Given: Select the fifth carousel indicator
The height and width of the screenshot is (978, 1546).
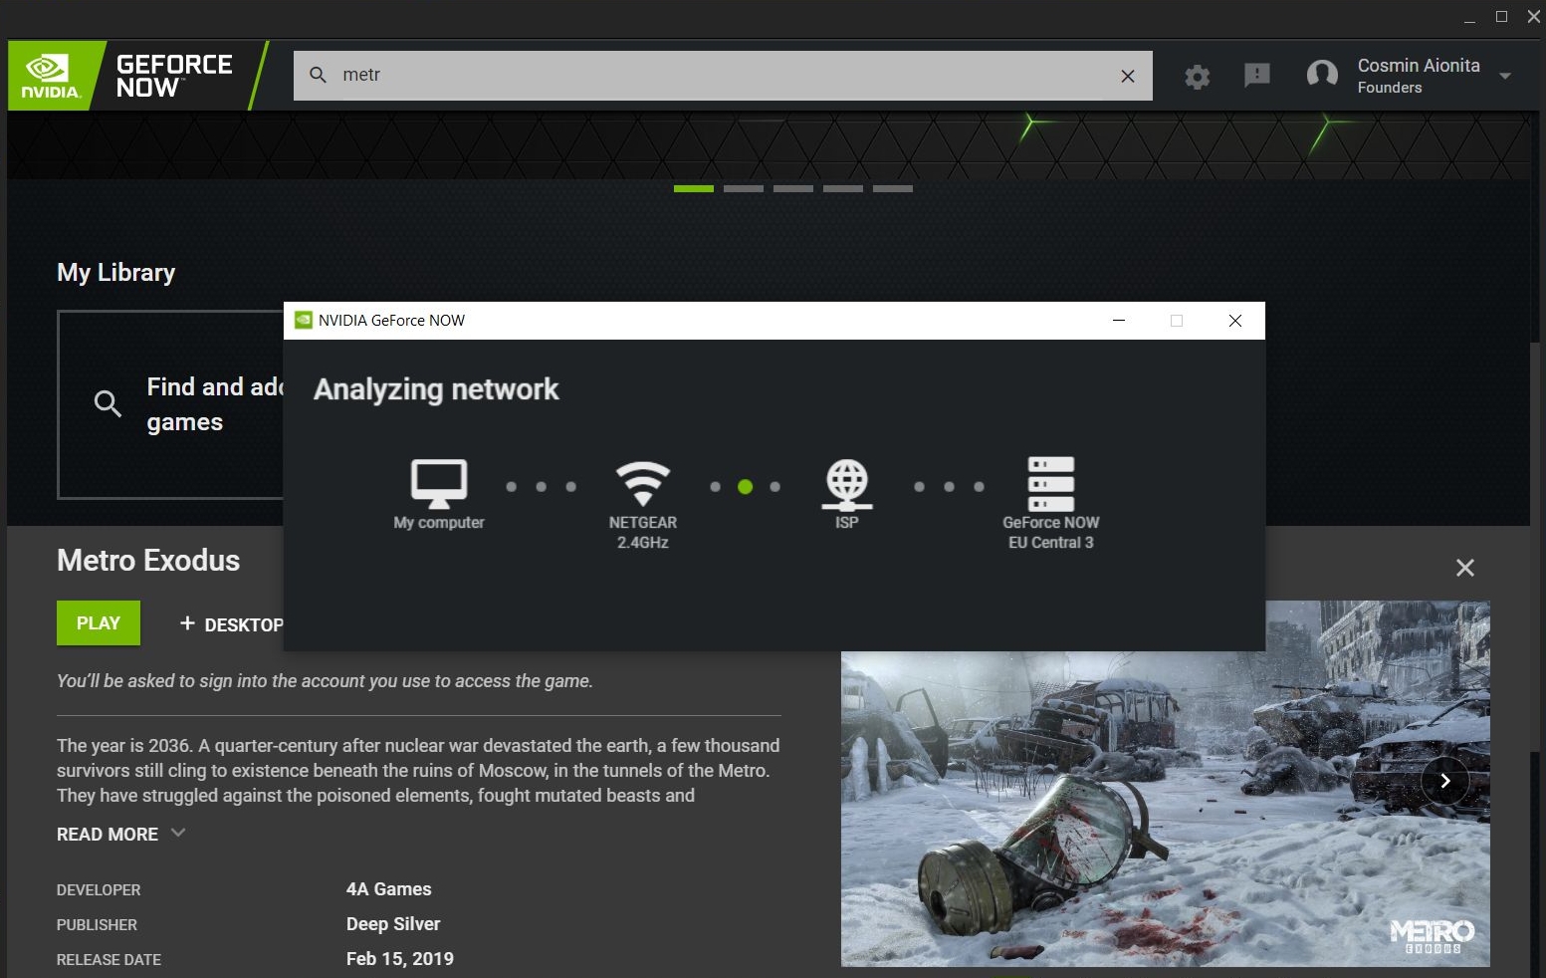Looking at the screenshot, I should point(893,188).
